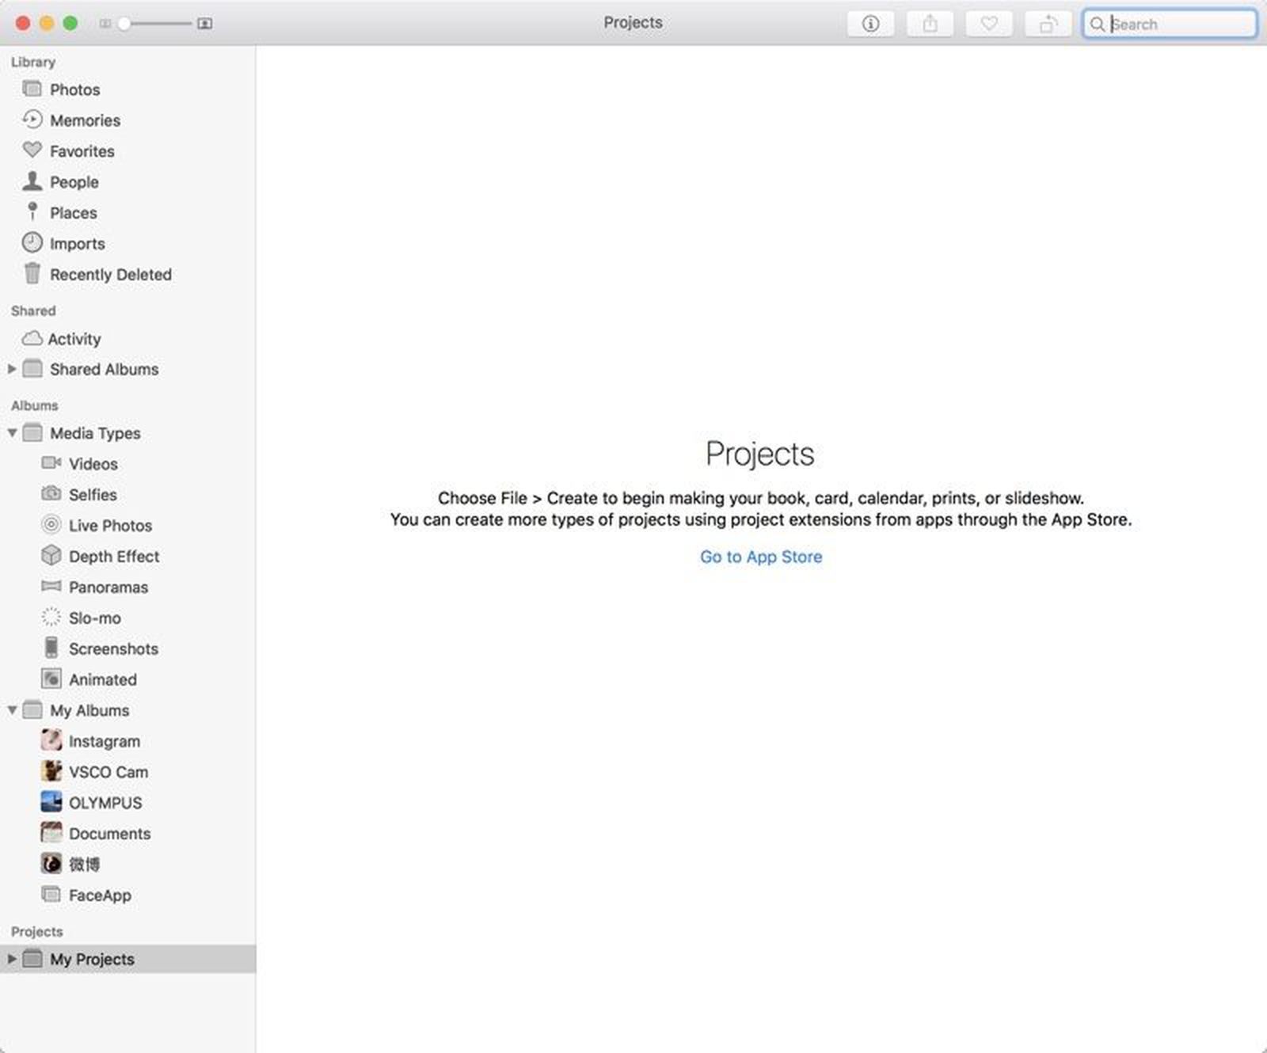1267x1053 pixels.
Task: Click the Go to App Store link
Action: pyautogui.click(x=760, y=557)
